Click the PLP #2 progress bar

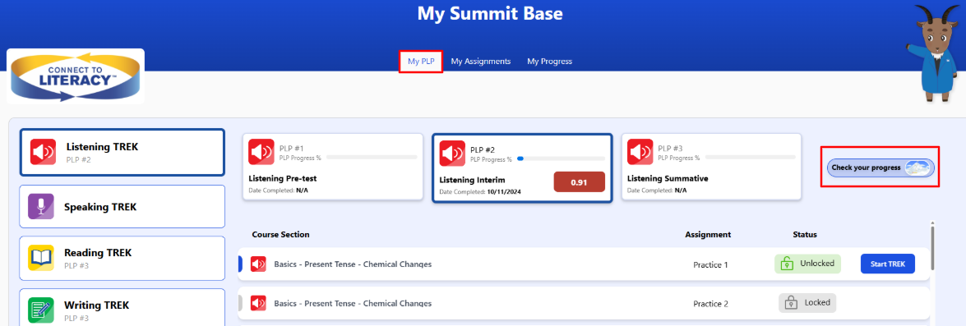(x=561, y=158)
